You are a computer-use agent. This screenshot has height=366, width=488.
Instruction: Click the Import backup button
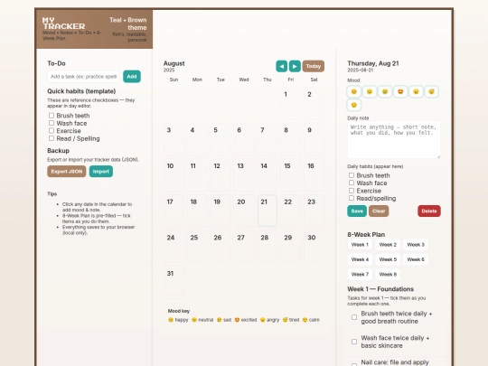(101, 172)
